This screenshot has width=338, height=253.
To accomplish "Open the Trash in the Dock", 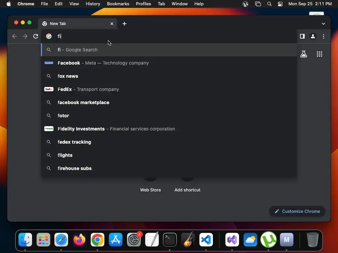I will click(x=313, y=239).
